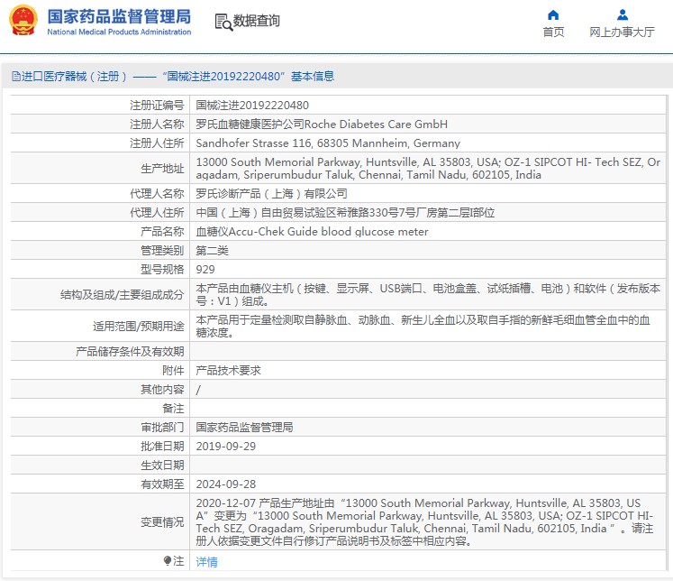
Task: Select change record text 2020-12-07
Action: tap(424, 521)
